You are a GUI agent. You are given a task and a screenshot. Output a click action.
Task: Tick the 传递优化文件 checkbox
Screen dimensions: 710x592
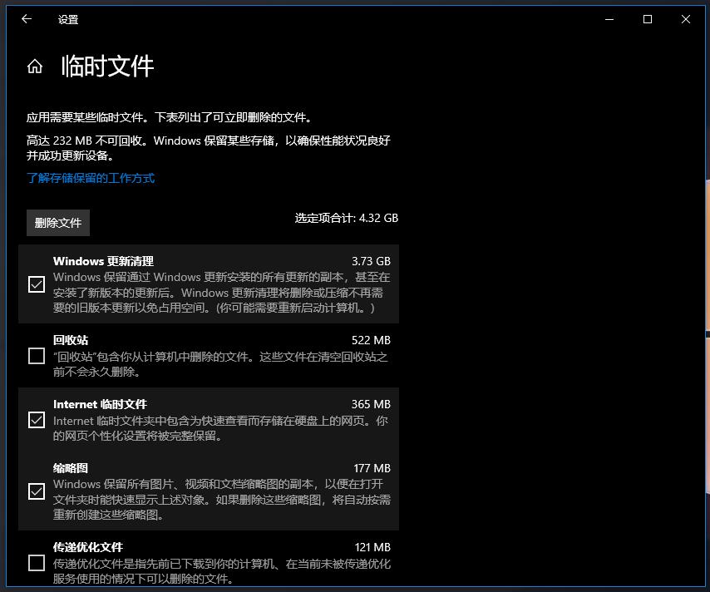(x=37, y=563)
